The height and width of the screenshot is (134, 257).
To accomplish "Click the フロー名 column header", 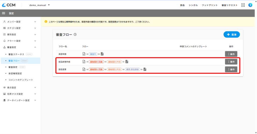I will pos(63,46).
